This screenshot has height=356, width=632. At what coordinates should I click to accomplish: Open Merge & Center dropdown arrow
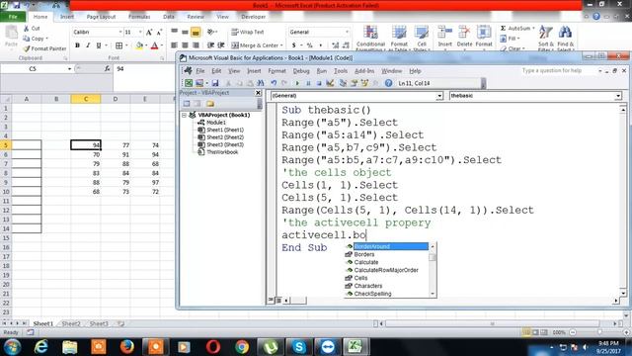(x=281, y=45)
